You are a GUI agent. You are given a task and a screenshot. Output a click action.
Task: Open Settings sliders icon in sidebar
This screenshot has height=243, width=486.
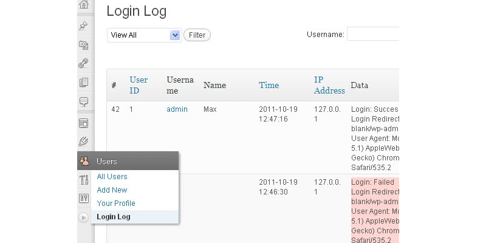tap(84, 198)
